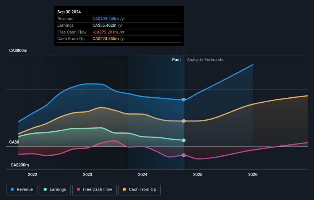This screenshot has width=314, height=200.
Task: Click the -CA$75.291m free cash flow value
Action: [105, 32]
